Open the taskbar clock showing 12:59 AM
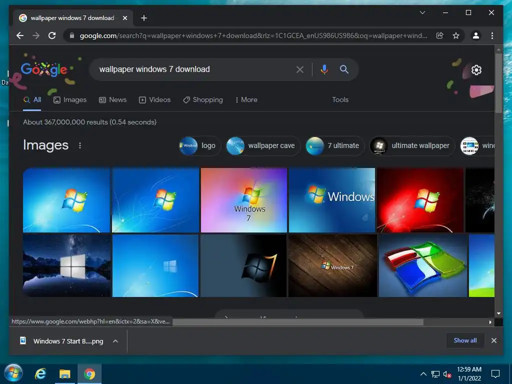This screenshot has height=384, width=512. [469, 374]
